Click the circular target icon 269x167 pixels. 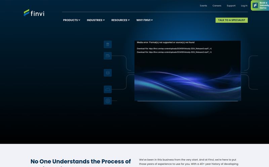[x=108, y=101]
